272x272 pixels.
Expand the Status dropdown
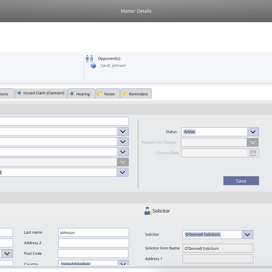[x=253, y=132]
